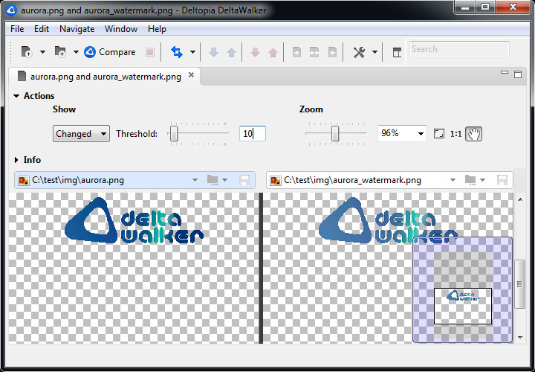535x372 pixels.
Task: Open the Navigate menu
Action: click(x=77, y=29)
